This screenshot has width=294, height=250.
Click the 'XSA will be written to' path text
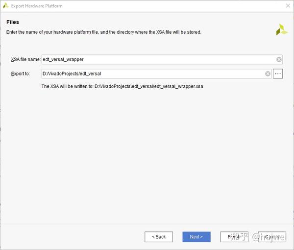122,86
